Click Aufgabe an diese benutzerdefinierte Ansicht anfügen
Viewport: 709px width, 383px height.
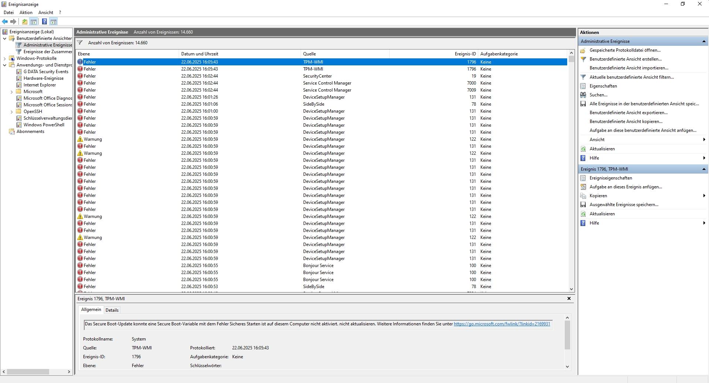(x=643, y=130)
